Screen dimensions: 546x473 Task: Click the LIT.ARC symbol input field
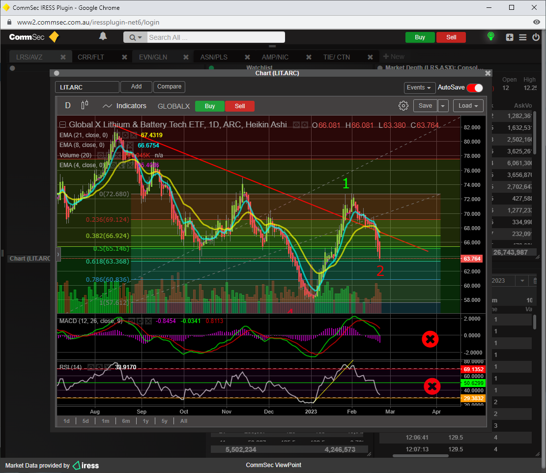point(87,87)
